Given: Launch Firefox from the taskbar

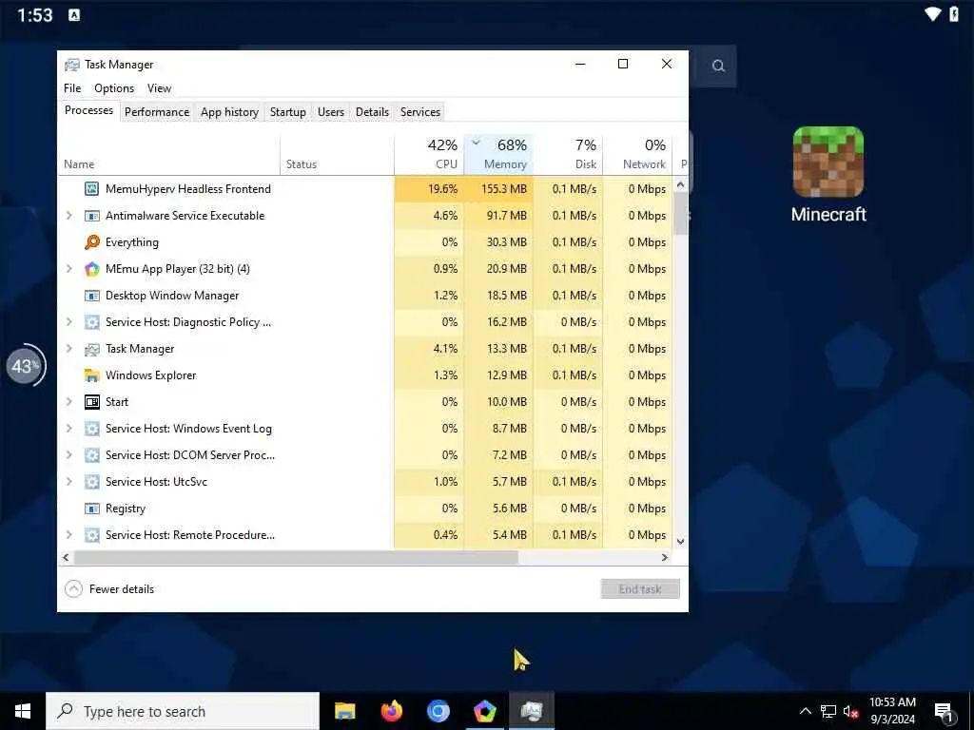Looking at the screenshot, I should 391,711.
